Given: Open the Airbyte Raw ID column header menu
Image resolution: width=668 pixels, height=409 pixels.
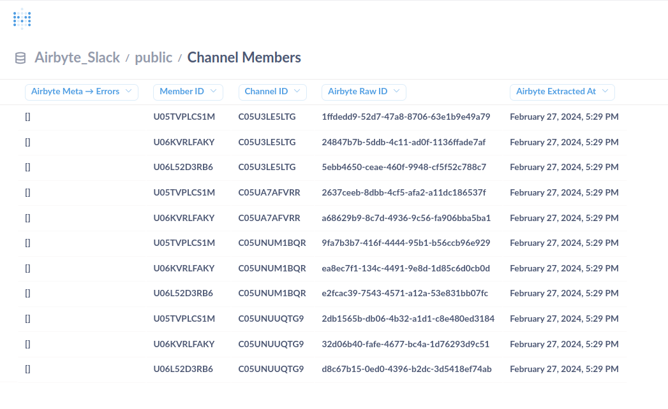Looking at the screenshot, I should (x=364, y=92).
